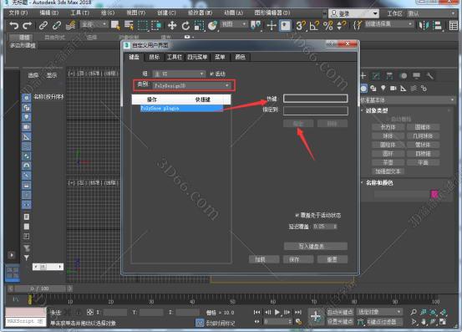Select the Select and Link chain icon
This screenshot has height=332, width=462.
click(43, 26)
